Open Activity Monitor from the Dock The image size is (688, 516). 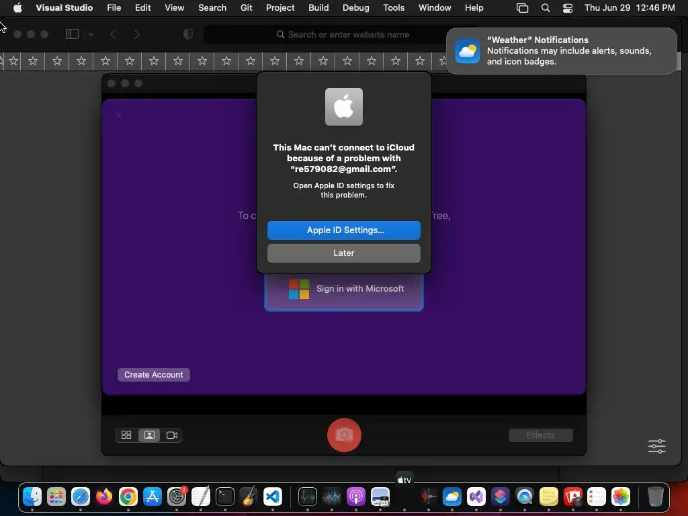pyautogui.click(x=308, y=497)
